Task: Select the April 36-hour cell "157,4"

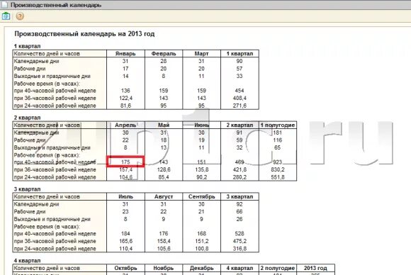Action: pos(125,170)
